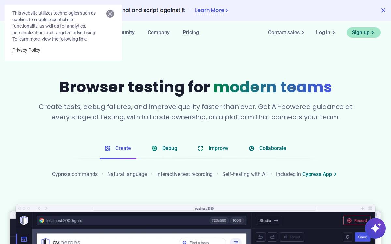This screenshot has width=391, height=244.
Task: Click the chevron next to Contact sales
Action: click(303, 33)
